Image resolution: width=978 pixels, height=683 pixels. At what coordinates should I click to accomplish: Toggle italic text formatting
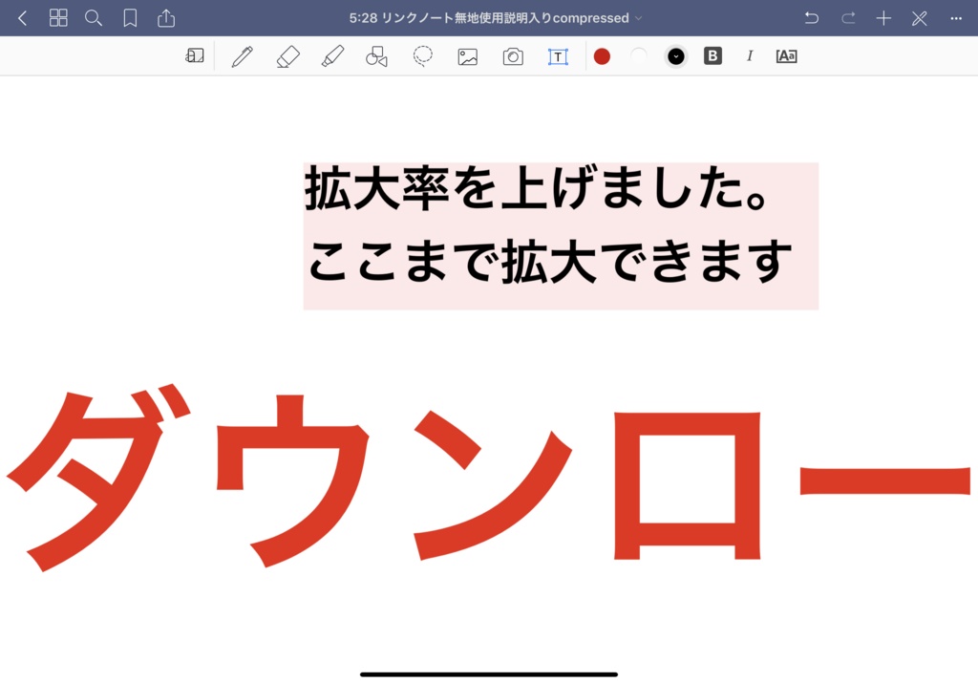pyautogui.click(x=750, y=56)
